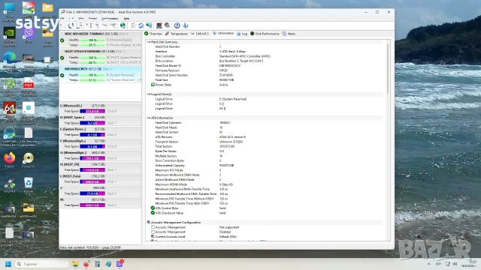Open Firefox from the desktop shortcut

9,160
